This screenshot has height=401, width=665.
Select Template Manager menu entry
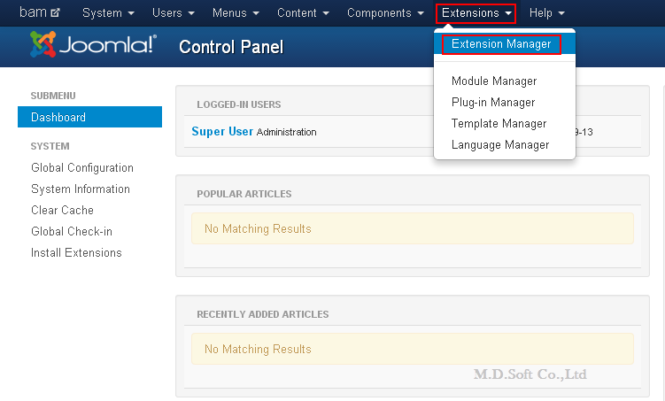[499, 123]
